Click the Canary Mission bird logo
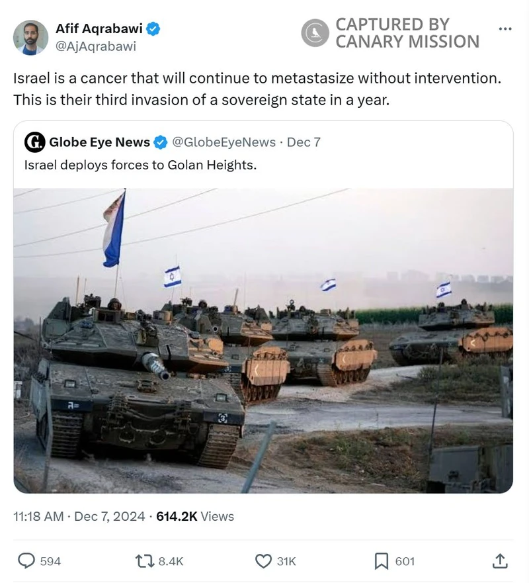This screenshot has width=529, height=583. point(315,32)
